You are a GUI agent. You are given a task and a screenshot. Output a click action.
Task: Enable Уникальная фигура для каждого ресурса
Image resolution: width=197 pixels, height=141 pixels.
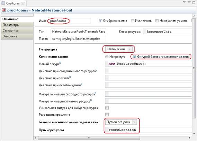[107, 108]
